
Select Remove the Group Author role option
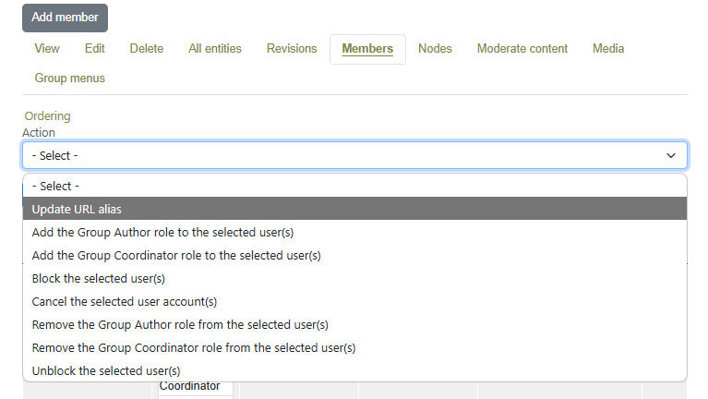coord(180,324)
